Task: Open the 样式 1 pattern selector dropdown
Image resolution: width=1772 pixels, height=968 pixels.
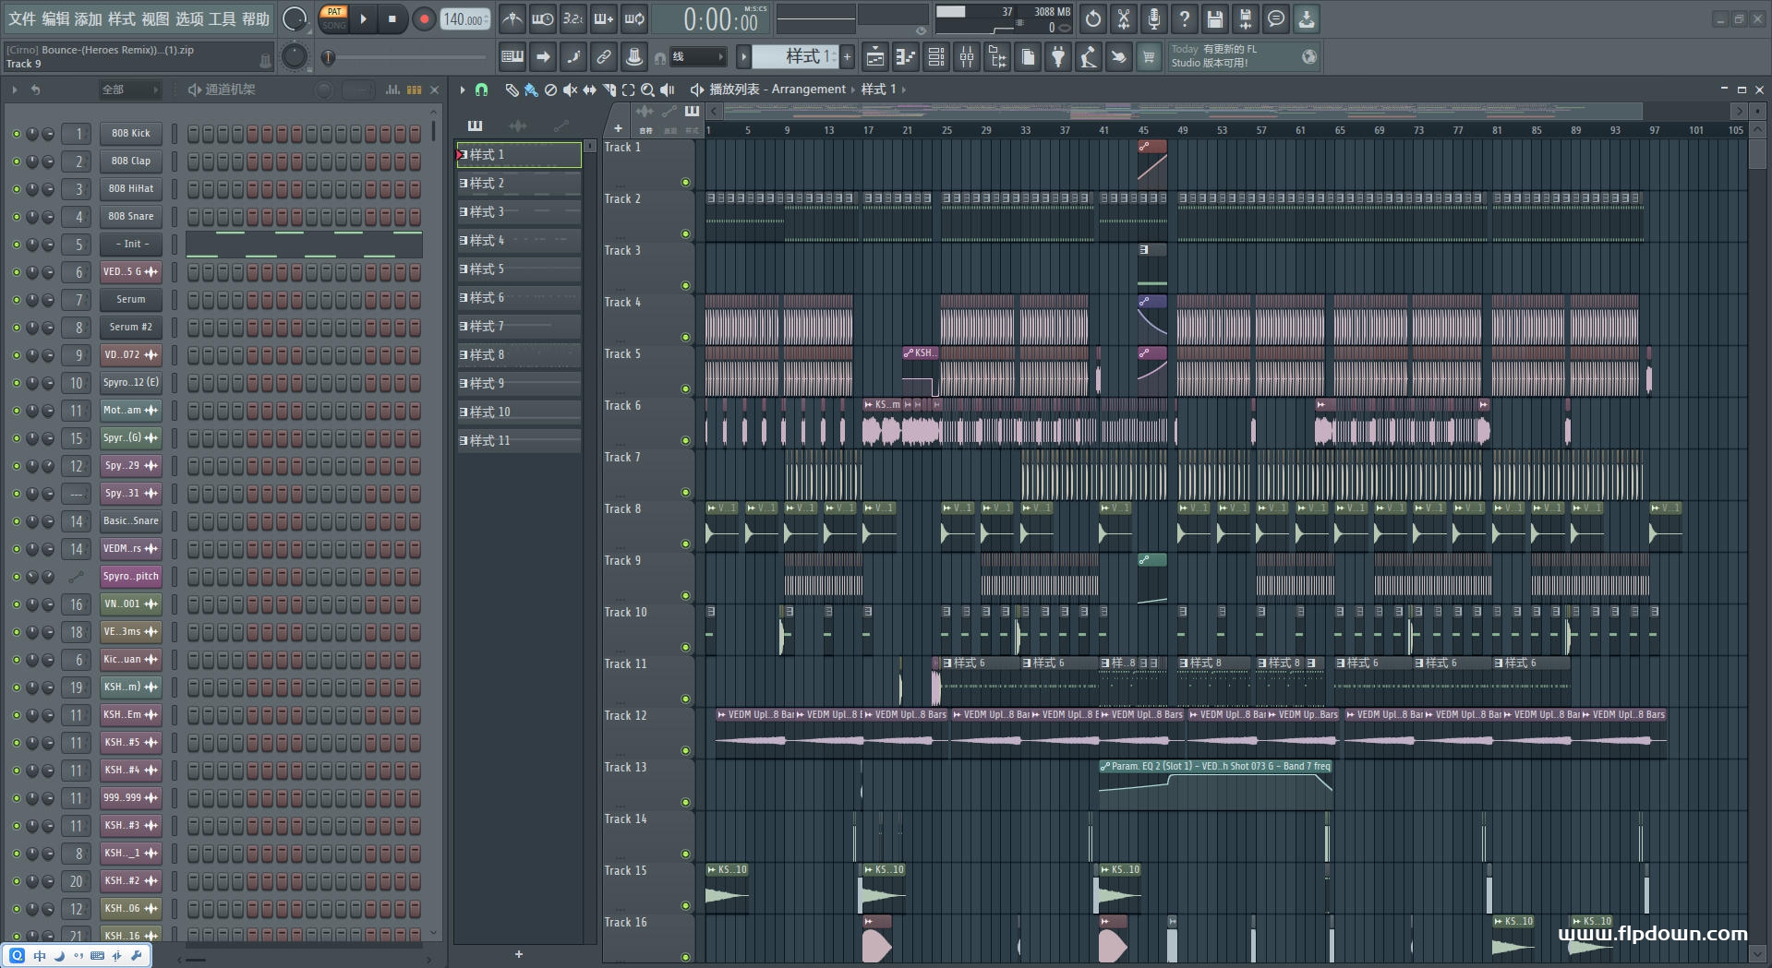Action: pos(802,57)
